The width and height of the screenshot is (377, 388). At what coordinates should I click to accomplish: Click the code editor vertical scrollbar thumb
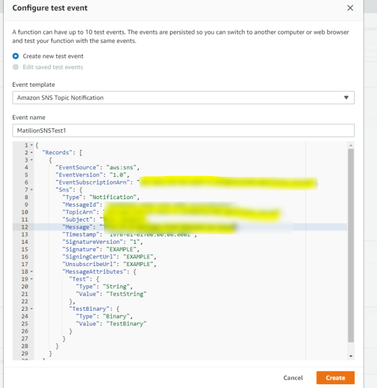point(351,245)
